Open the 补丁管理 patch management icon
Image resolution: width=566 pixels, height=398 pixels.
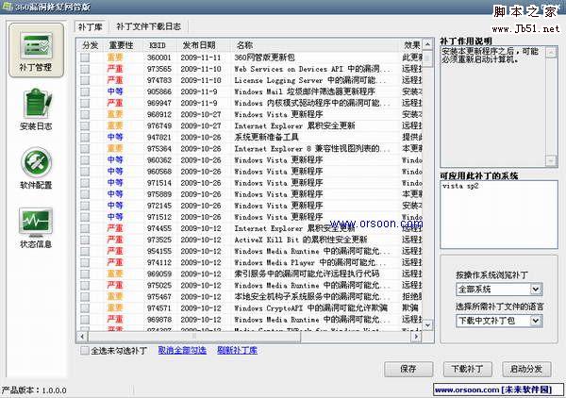pos(36,51)
